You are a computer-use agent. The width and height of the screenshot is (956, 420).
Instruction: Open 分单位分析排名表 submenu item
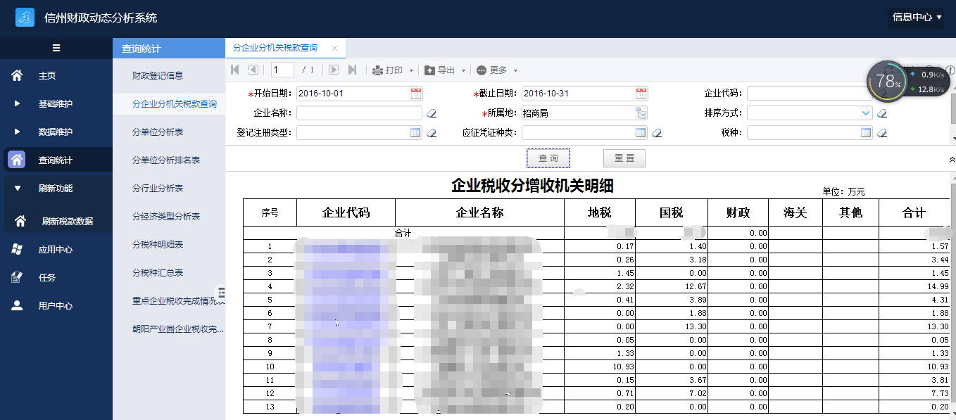click(166, 160)
